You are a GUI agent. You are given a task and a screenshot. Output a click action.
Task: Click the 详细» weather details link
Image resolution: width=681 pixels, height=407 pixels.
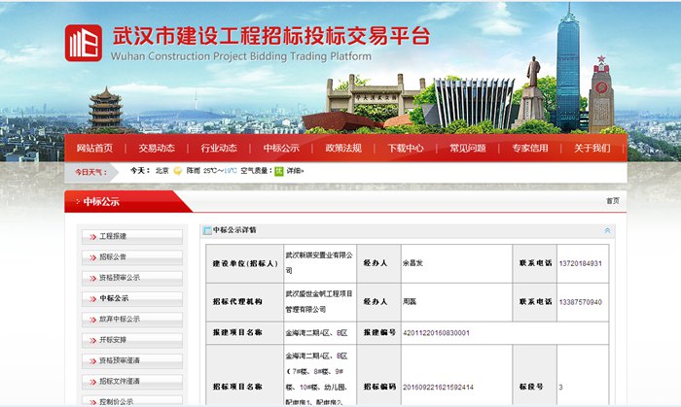[x=295, y=171]
